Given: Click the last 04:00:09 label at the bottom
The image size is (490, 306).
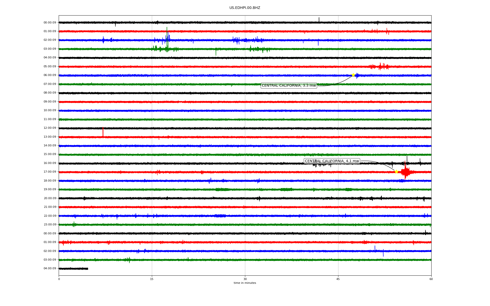Looking at the screenshot, I should (x=50, y=269).
